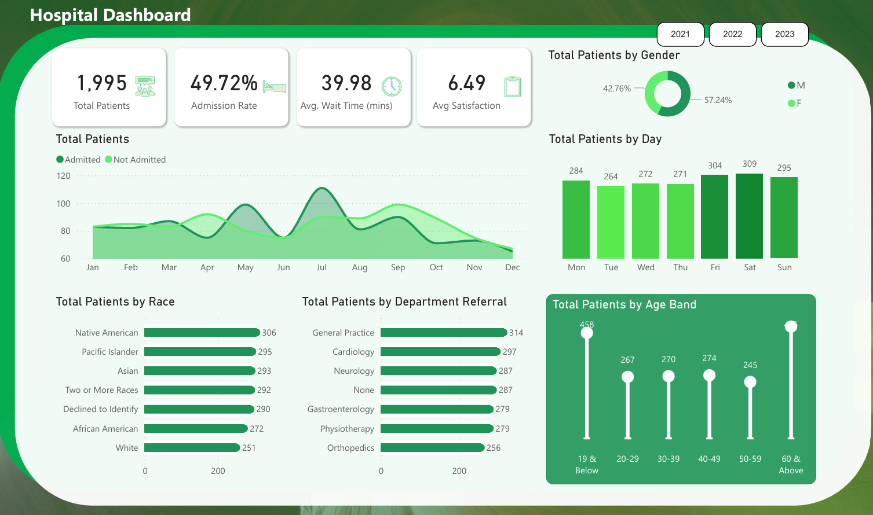Select the Saturday bar in patients by day

click(x=749, y=216)
